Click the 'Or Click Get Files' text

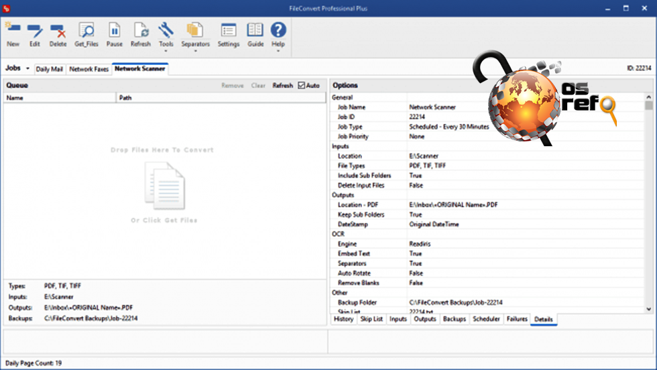pos(164,220)
